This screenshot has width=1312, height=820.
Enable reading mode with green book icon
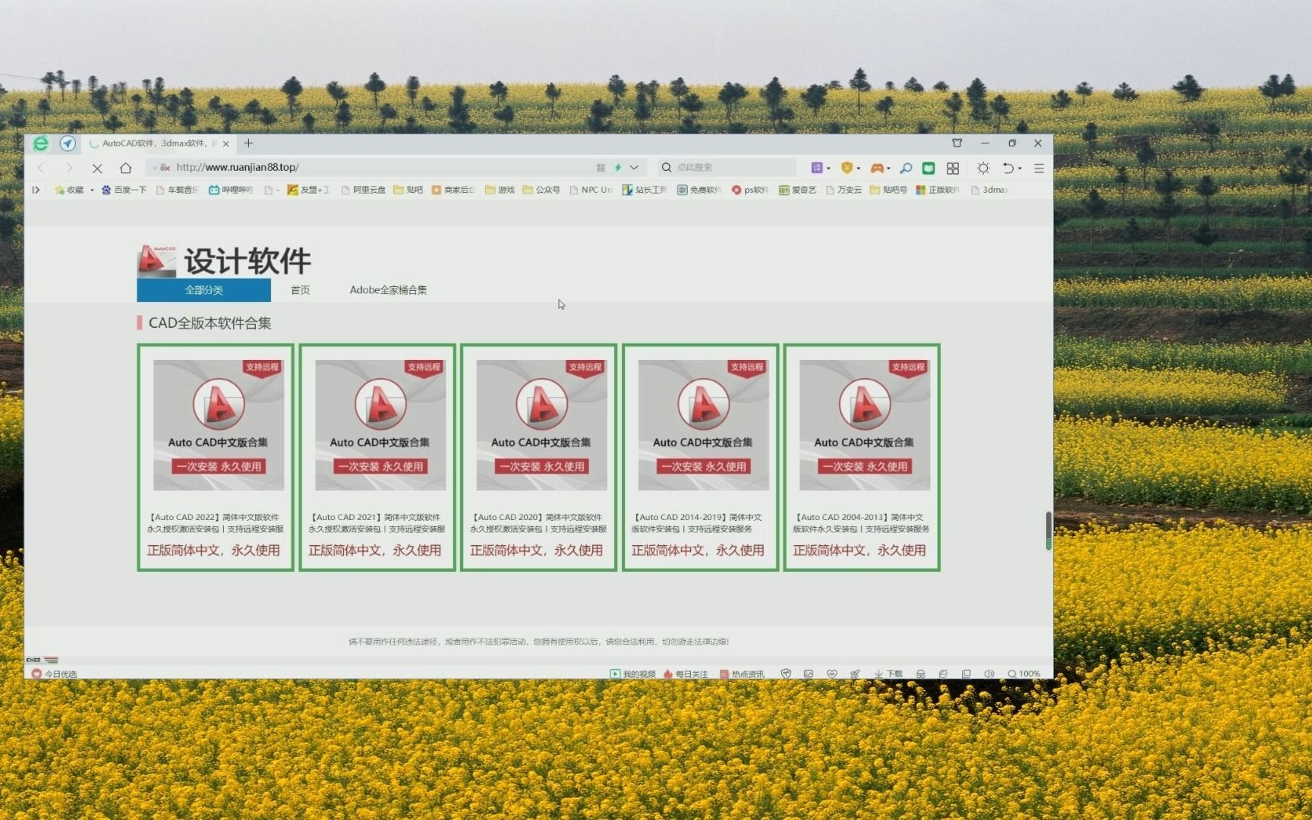(928, 168)
